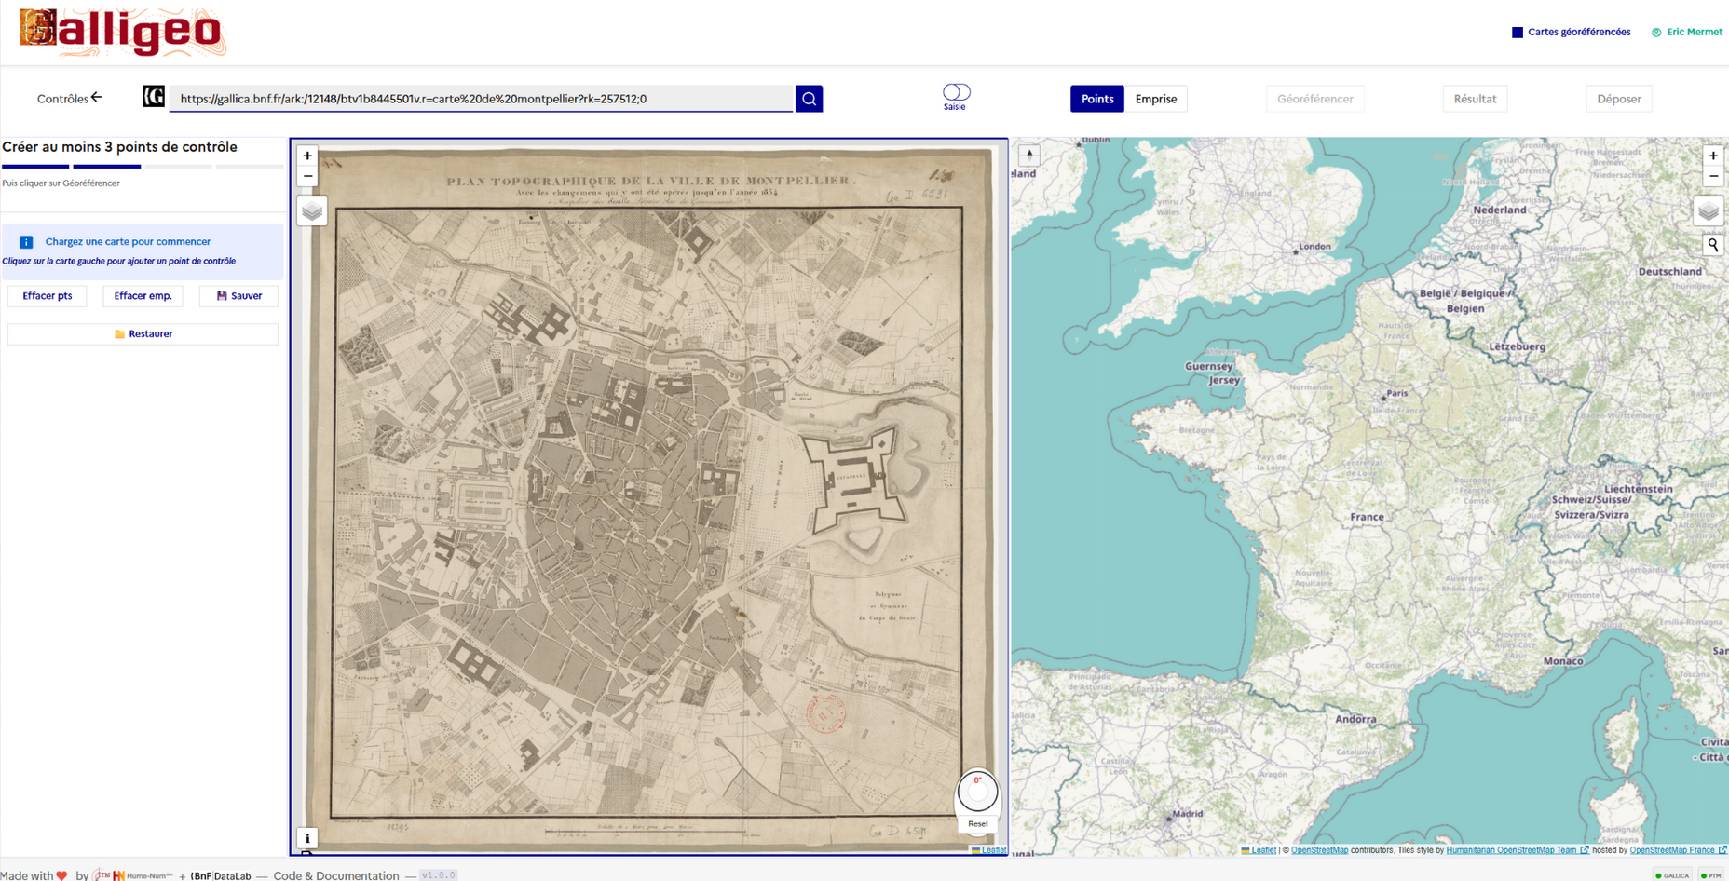Open OpenStreetMap France link
Image resolution: width=1729 pixels, height=881 pixels.
click(1677, 850)
